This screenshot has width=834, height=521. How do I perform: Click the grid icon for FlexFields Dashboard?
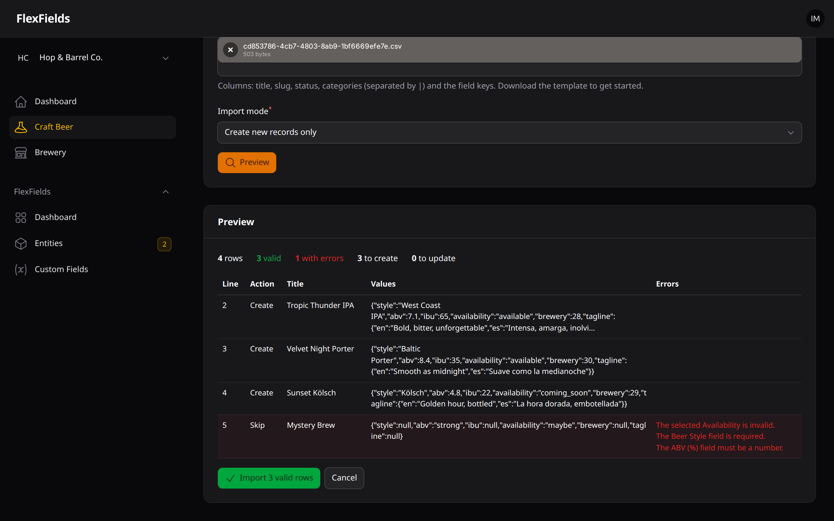[21, 218]
